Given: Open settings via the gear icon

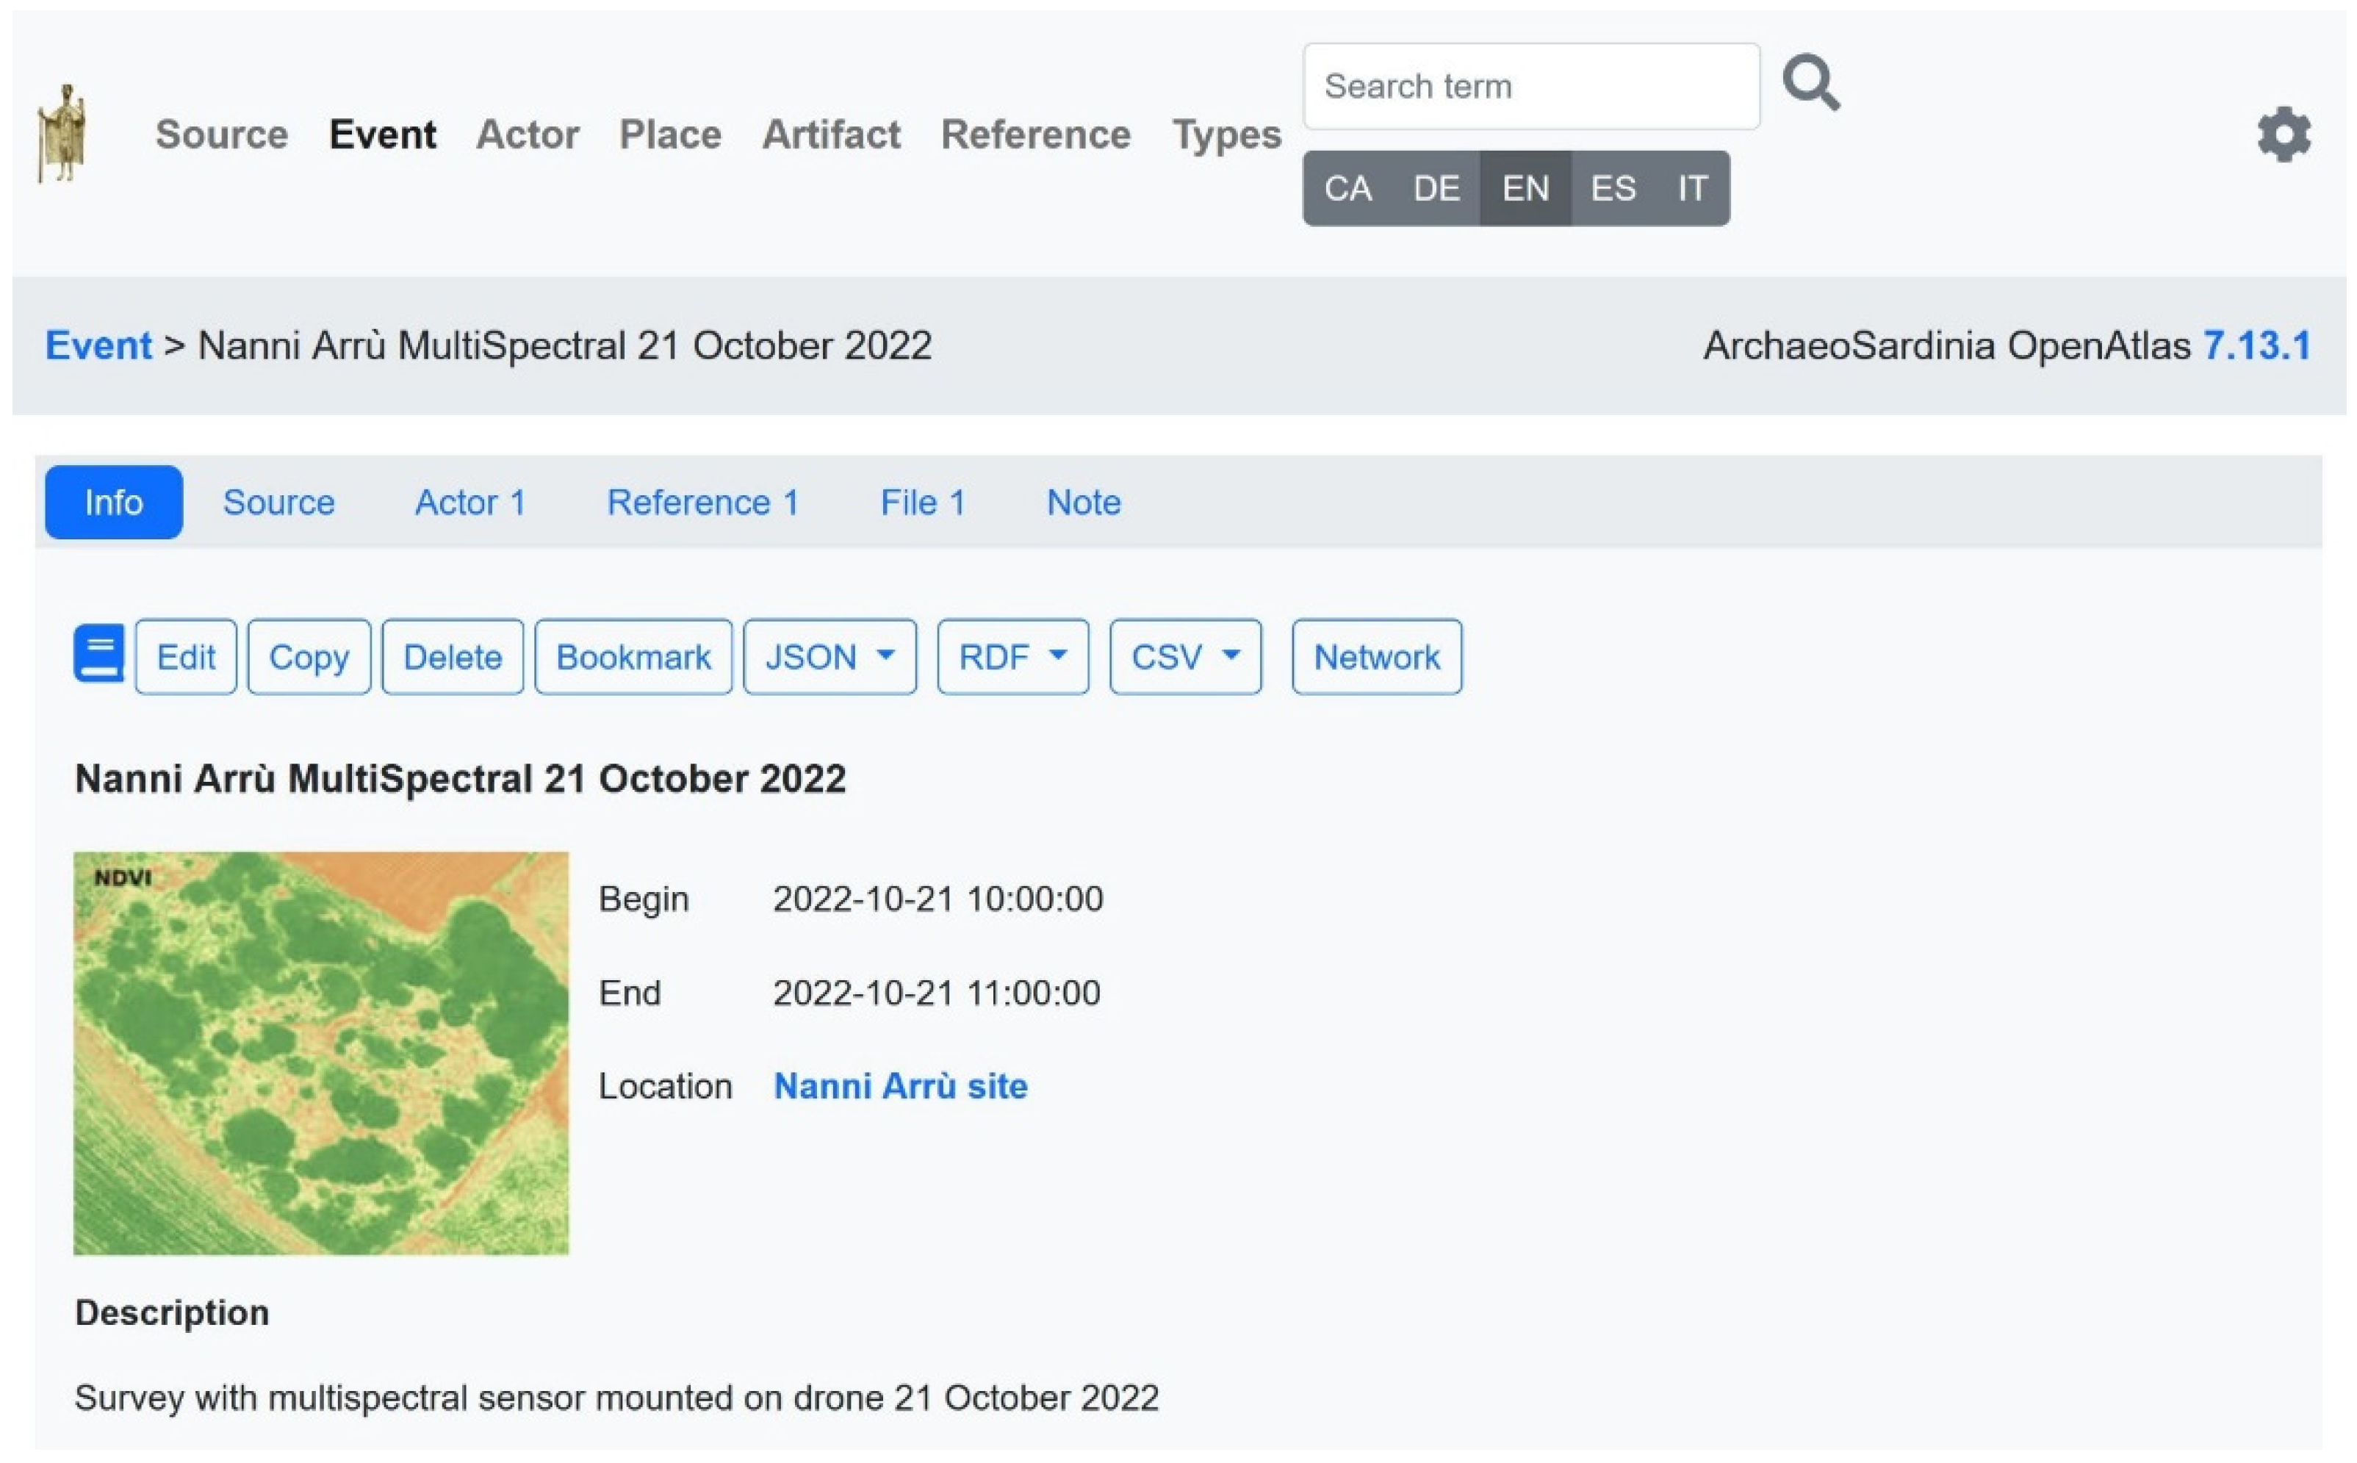Looking at the screenshot, I should tap(2283, 134).
